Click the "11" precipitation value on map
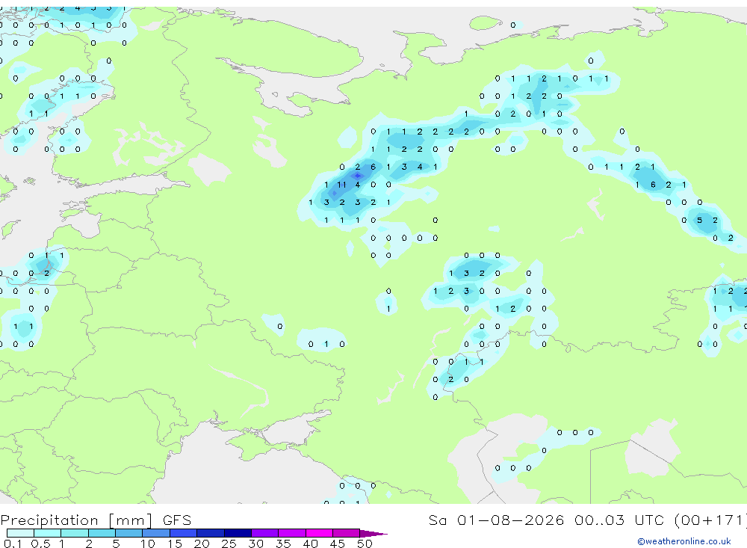 tap(341, 185)
